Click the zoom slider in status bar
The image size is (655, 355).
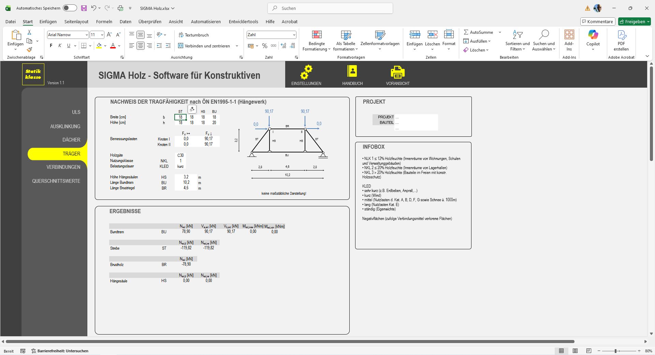615,351
